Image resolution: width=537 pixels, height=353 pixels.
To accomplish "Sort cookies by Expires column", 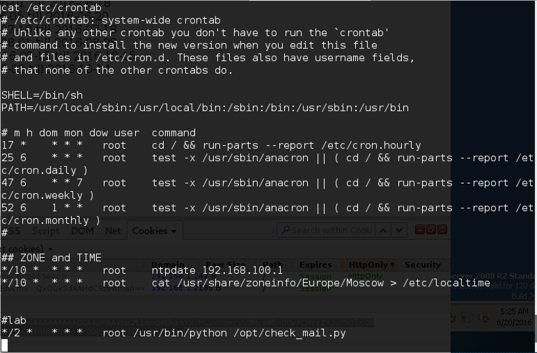I will [x=316, y=265].
